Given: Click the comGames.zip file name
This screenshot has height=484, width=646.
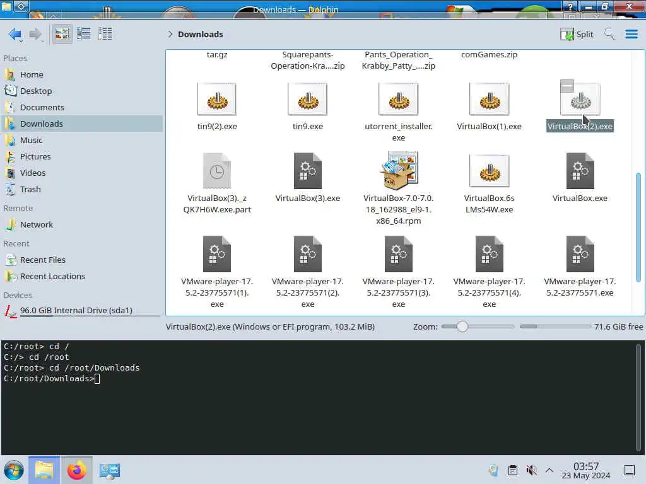Looking at the screenshot, I should [x=489, y=54].
